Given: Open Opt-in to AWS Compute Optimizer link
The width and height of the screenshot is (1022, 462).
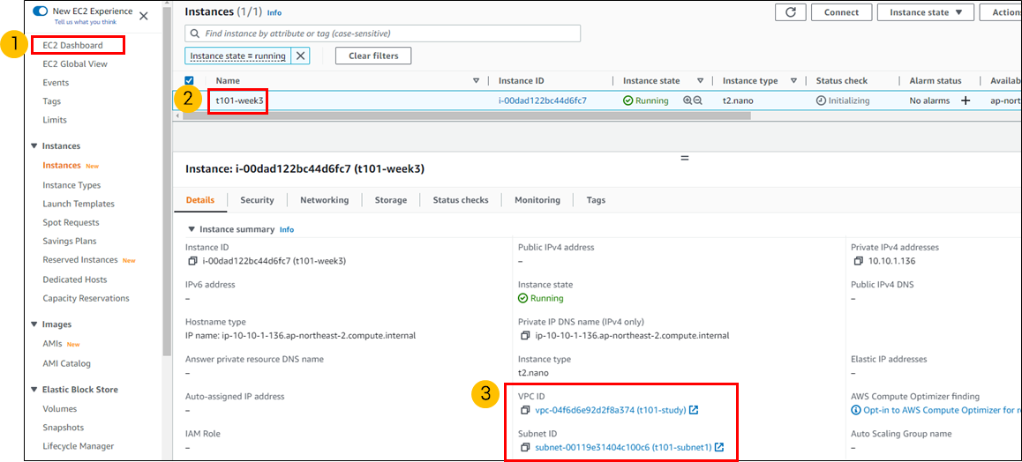Looking at the screenshot, I should coord(941,410).
